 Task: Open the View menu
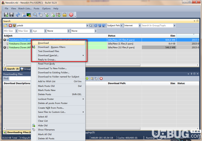[13, 9]
